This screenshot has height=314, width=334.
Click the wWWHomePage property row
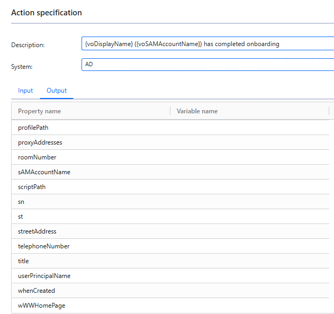coord(170,306)
